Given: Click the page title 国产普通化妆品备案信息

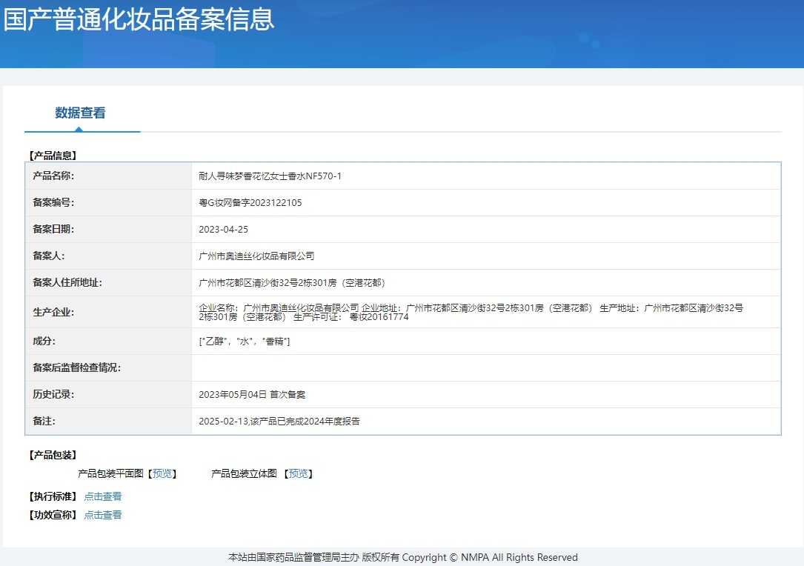Looking at the screenshot, I should (x=139, y=19).
